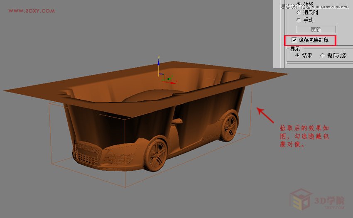Toggle the 隐藏包裹对象 checkbox

pyautogui.click(x=294, y=40)
